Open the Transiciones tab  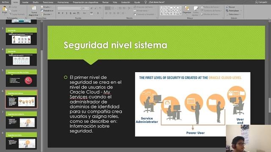coord(48,2)
